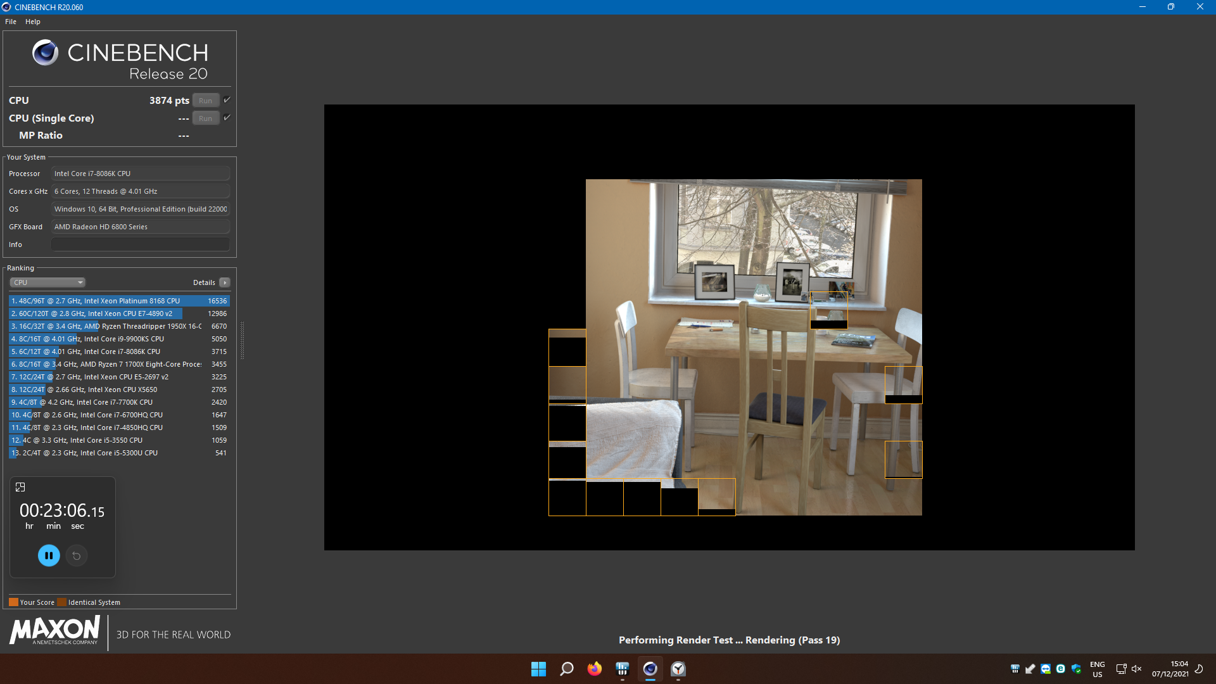Screen dimensions: 1216x684
Task: Click the GFX Board field AMD Radeon
Action: pyautogui.click(x=141, y=227)
